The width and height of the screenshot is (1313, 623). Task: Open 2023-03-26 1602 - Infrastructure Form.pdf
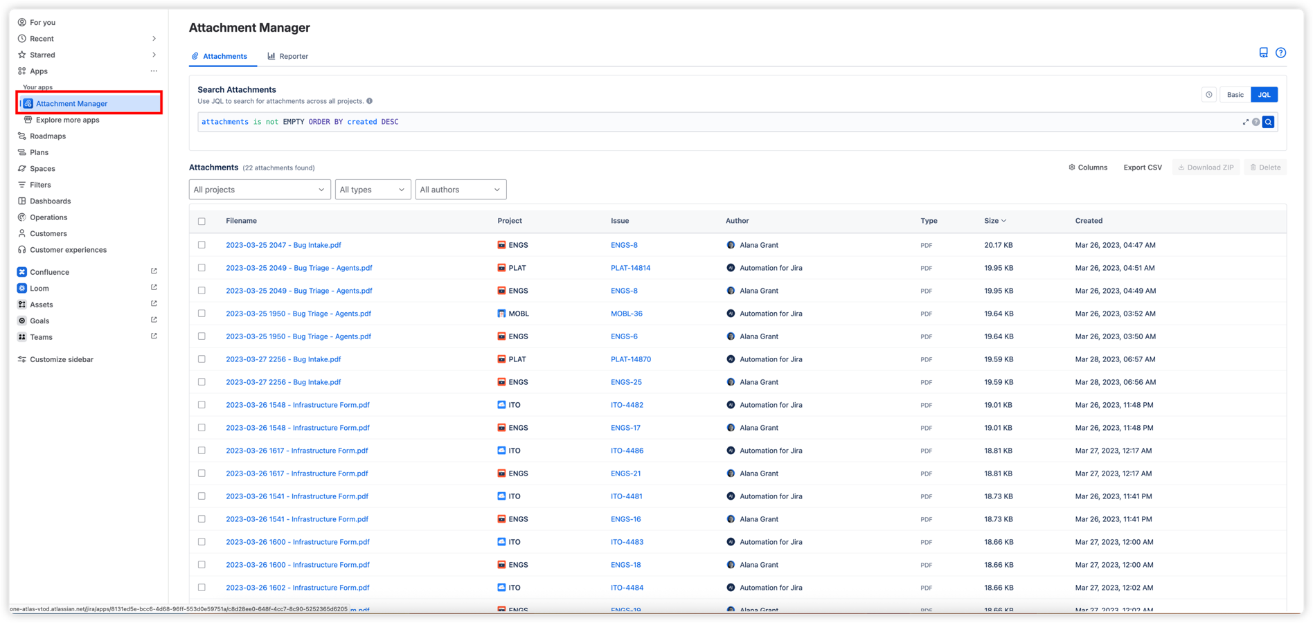tap(298, 588)
